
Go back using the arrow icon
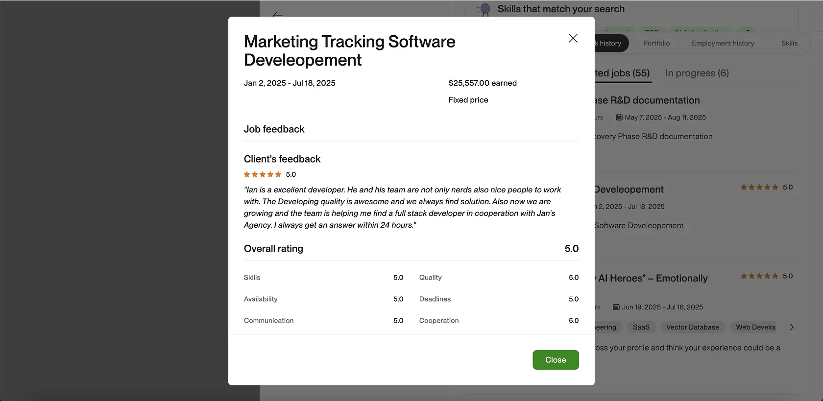coord(278,15)
